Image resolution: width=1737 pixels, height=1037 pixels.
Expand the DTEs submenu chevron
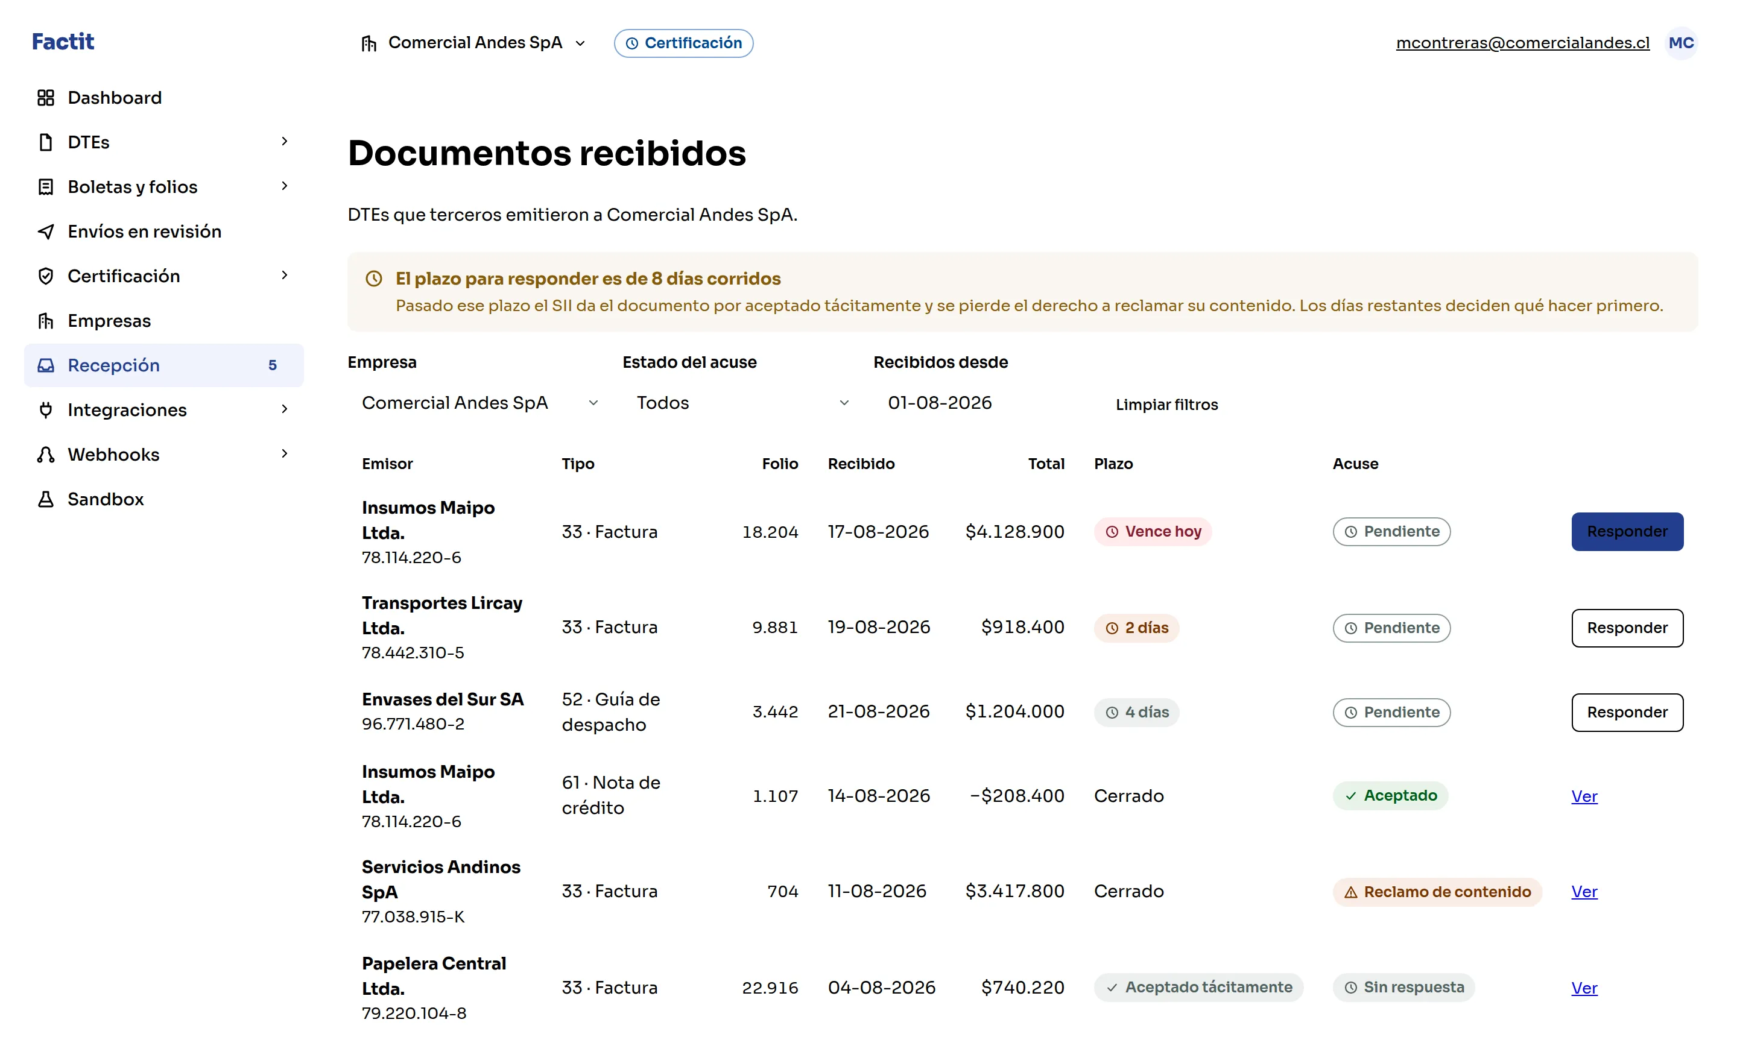(285, 141)
